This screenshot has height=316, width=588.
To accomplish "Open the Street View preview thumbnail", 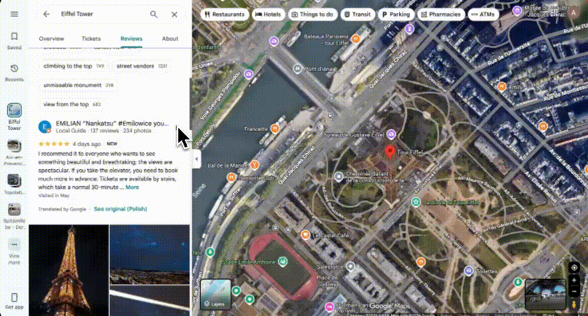I will click(x=545, y=294).
